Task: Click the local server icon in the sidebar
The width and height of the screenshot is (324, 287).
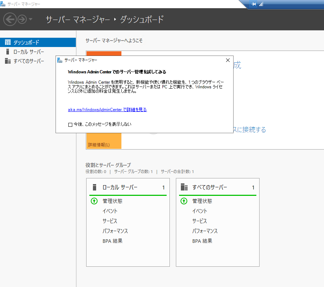Action: click(7, 52)
